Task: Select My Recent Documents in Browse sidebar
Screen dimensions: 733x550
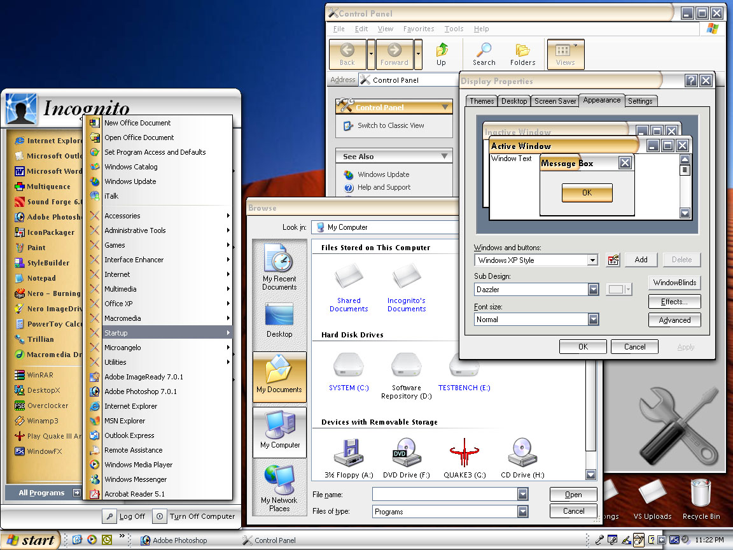Action: [279, 267]
